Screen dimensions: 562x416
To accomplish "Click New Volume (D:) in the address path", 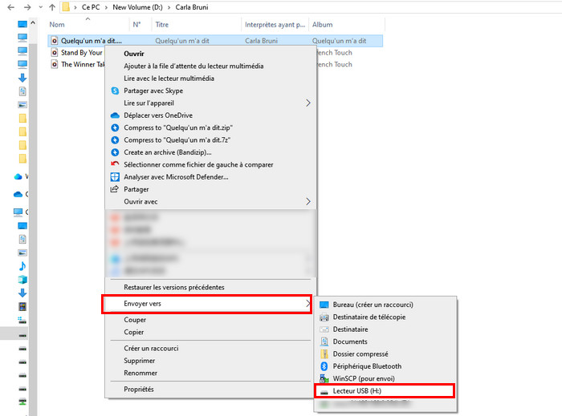I will (x=140, y=7).
